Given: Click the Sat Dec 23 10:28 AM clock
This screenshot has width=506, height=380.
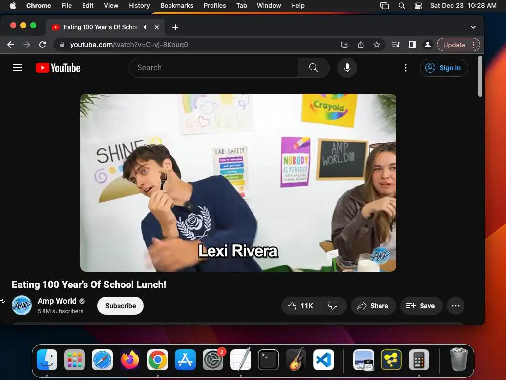Looking at the screenshot, I should coord(463,6).
